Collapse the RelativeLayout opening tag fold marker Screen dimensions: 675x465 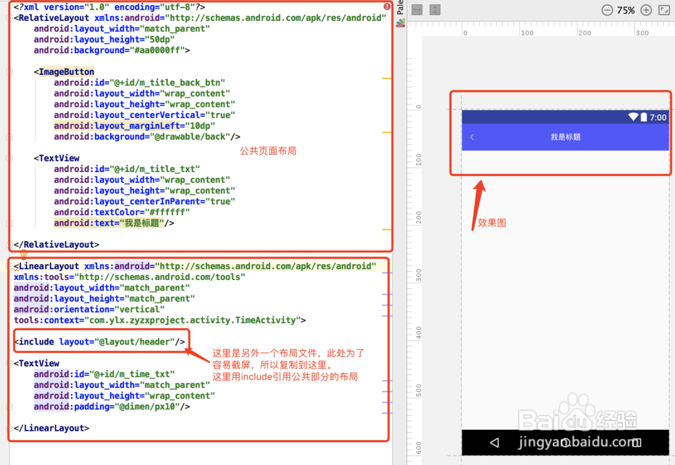(x=9, y=18)
